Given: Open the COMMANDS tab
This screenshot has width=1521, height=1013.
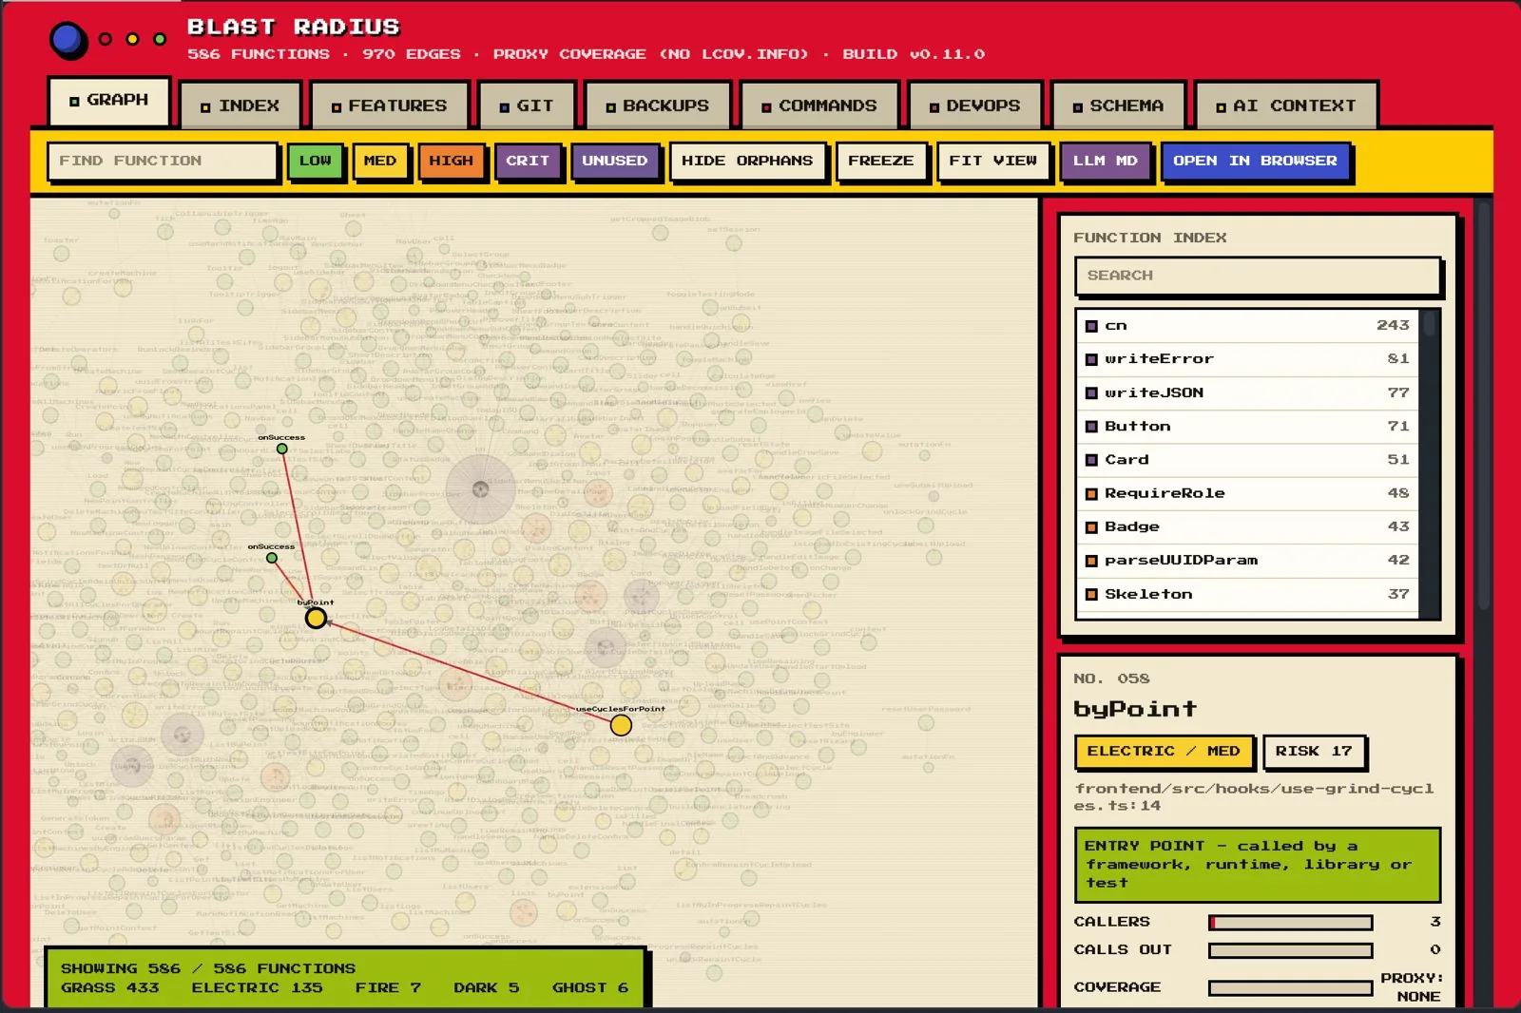Looking at the screenshot, I should click(x=818, y=105).
